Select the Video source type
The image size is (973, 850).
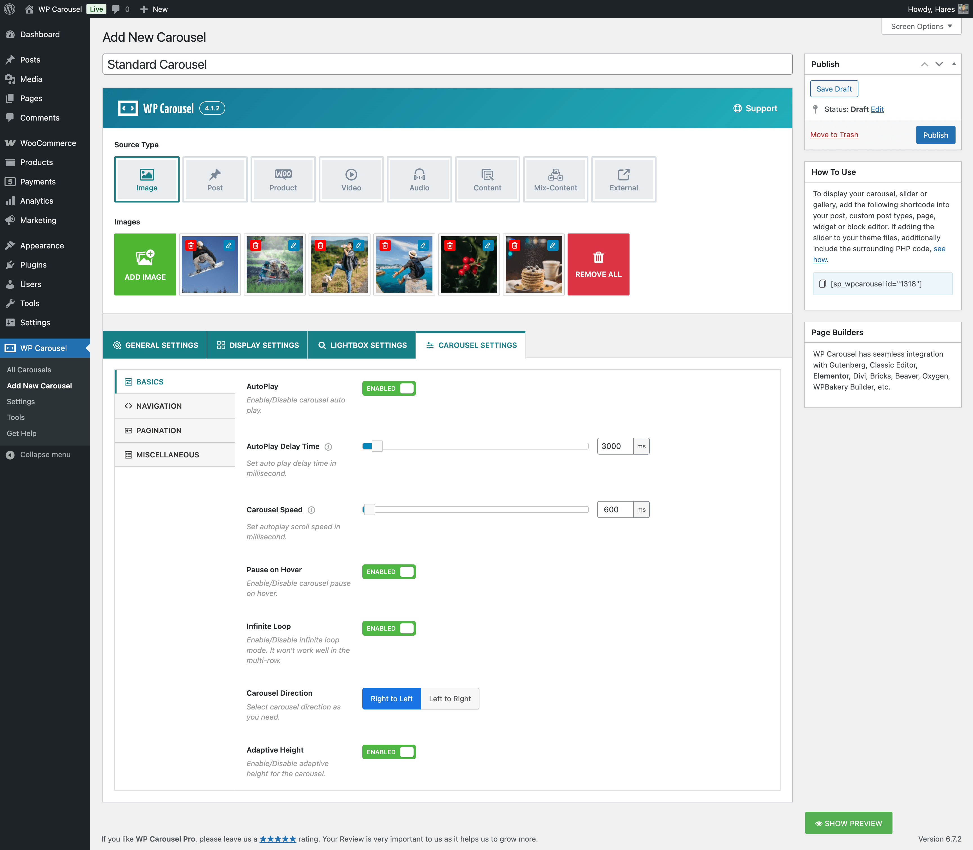[351, 179]
